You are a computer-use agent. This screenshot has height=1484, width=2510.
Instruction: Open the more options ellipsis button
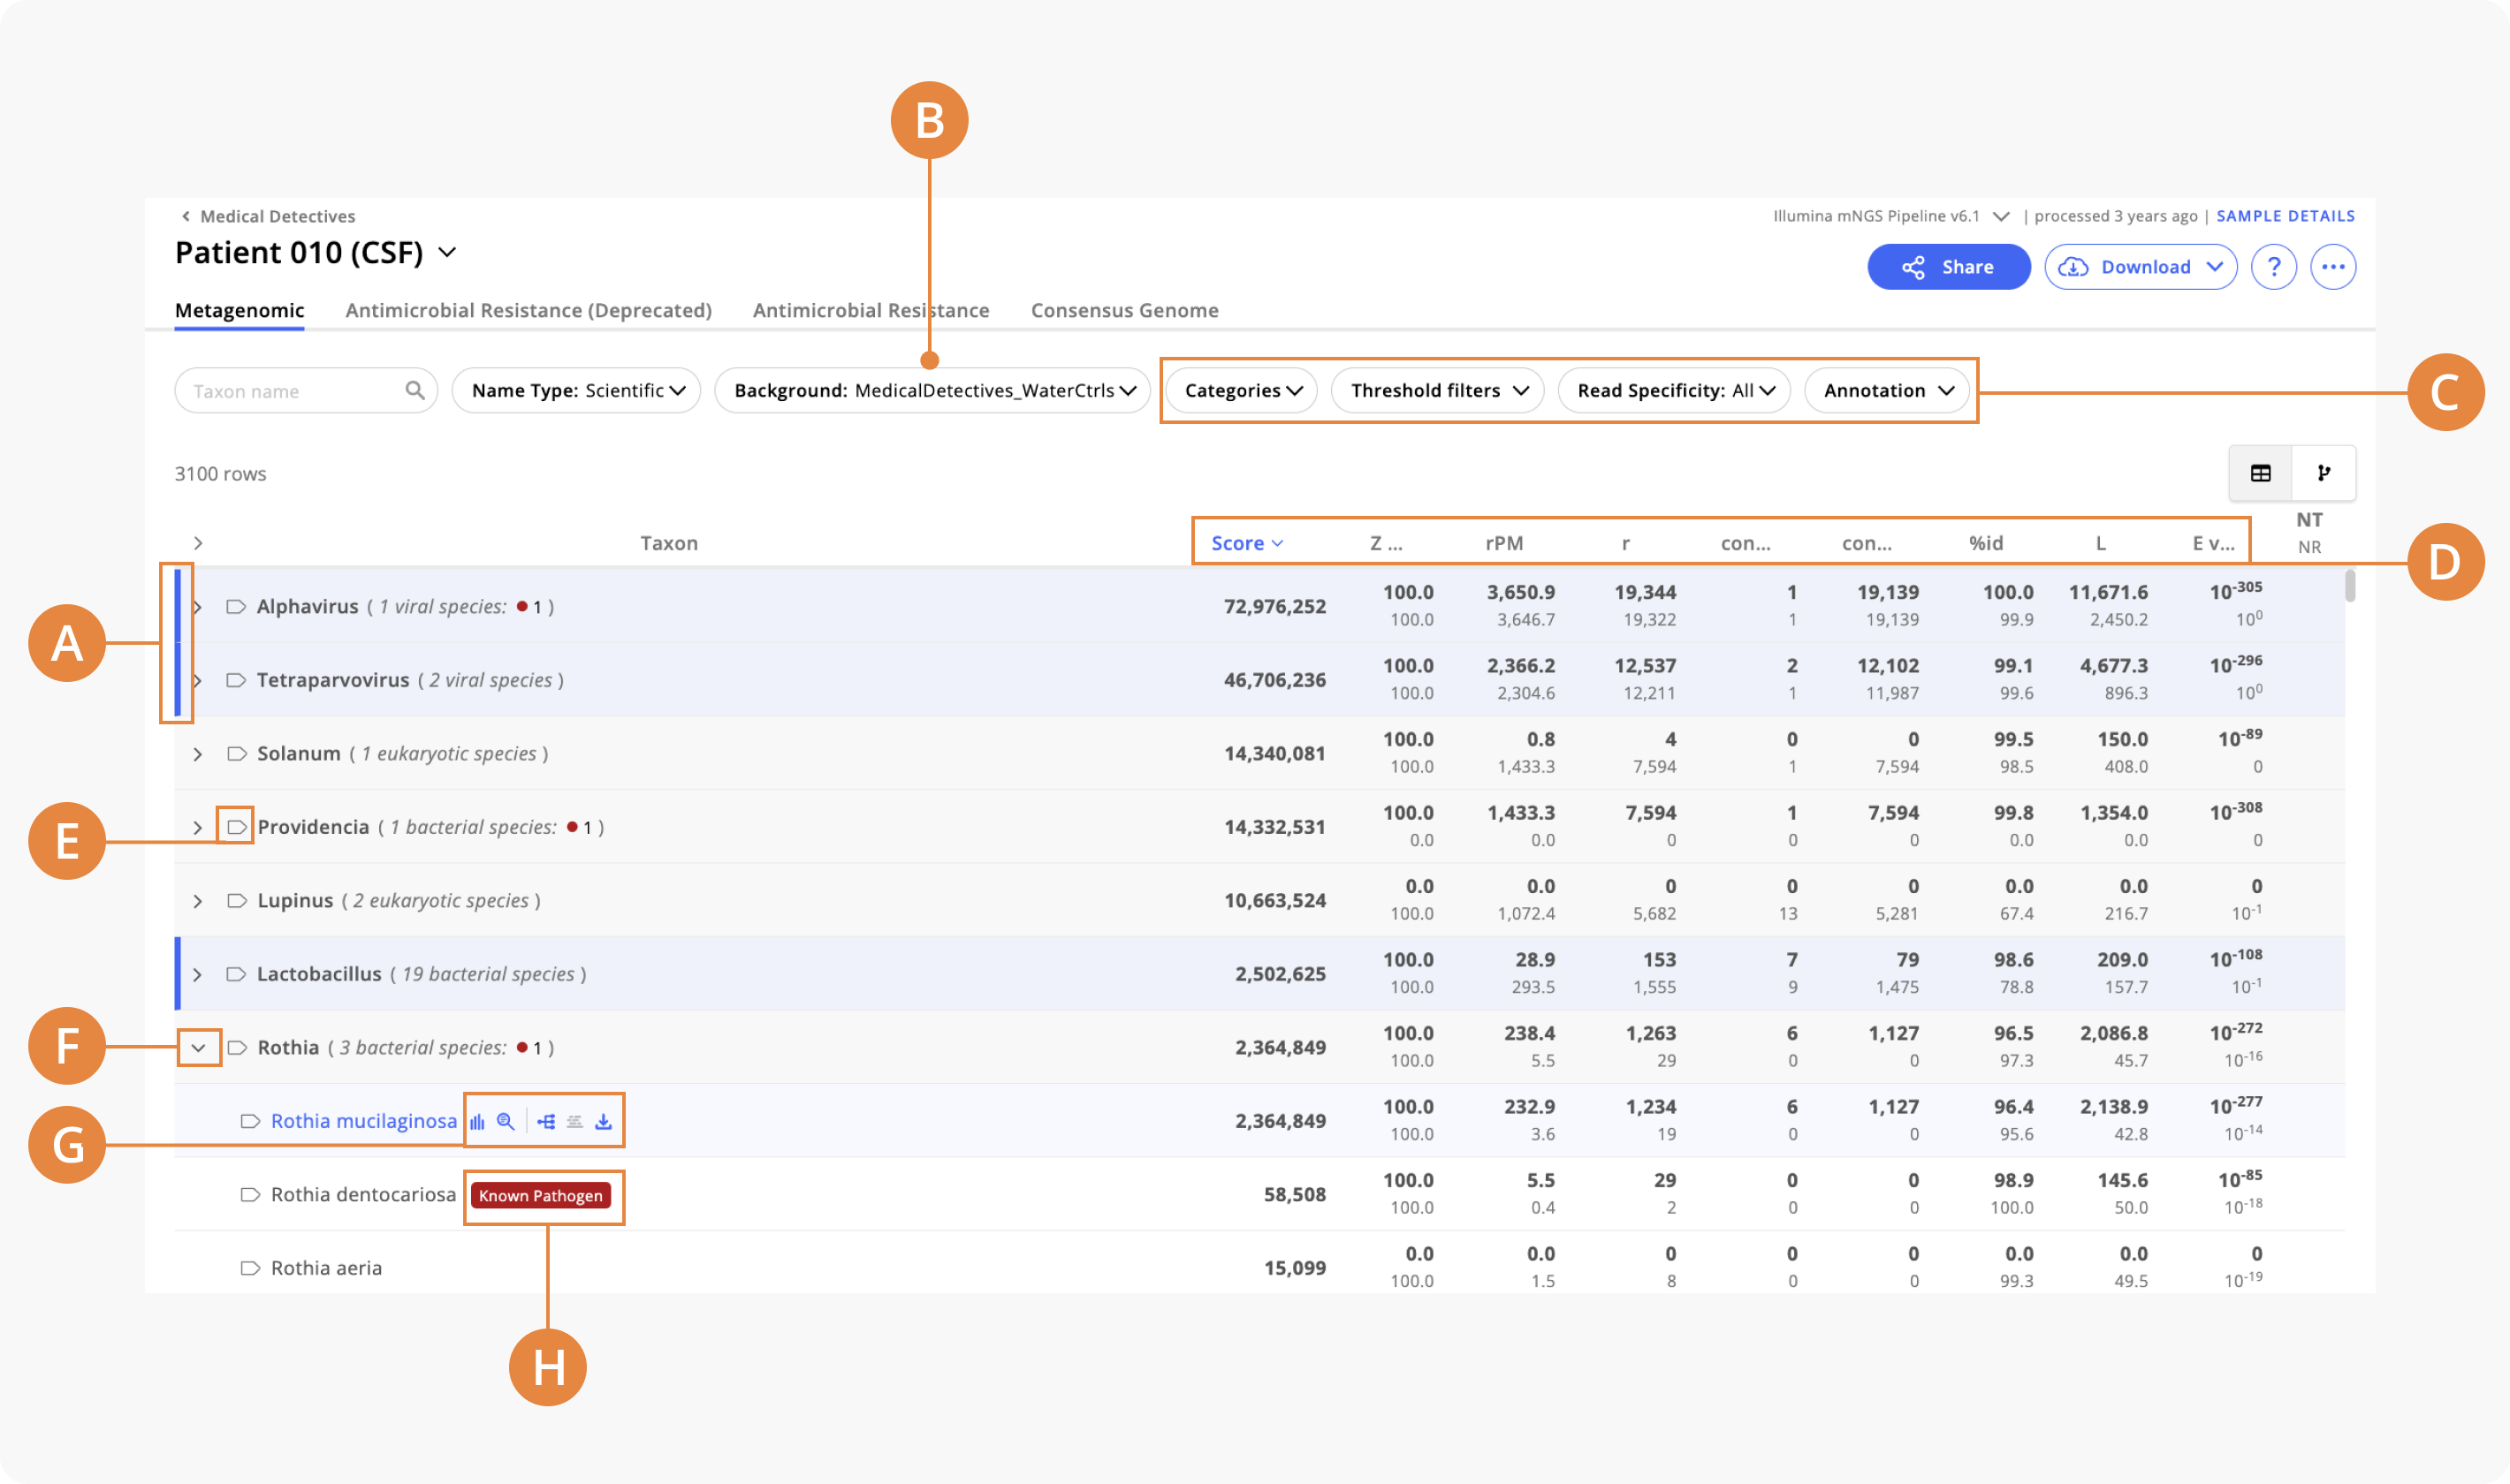pos(2333,267)
